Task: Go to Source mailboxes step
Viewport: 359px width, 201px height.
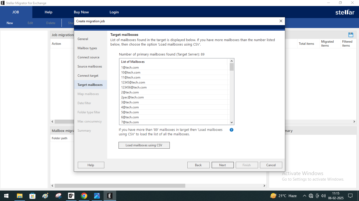Action: tap(90, 66)
